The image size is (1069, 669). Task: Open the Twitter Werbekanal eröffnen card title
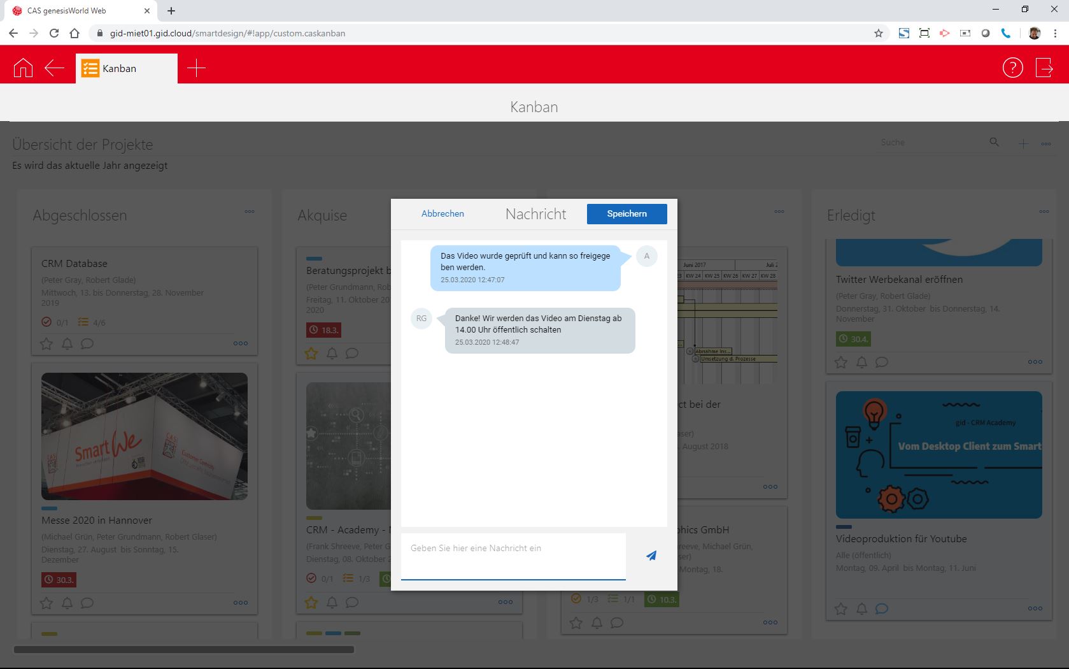pos(899,280)
